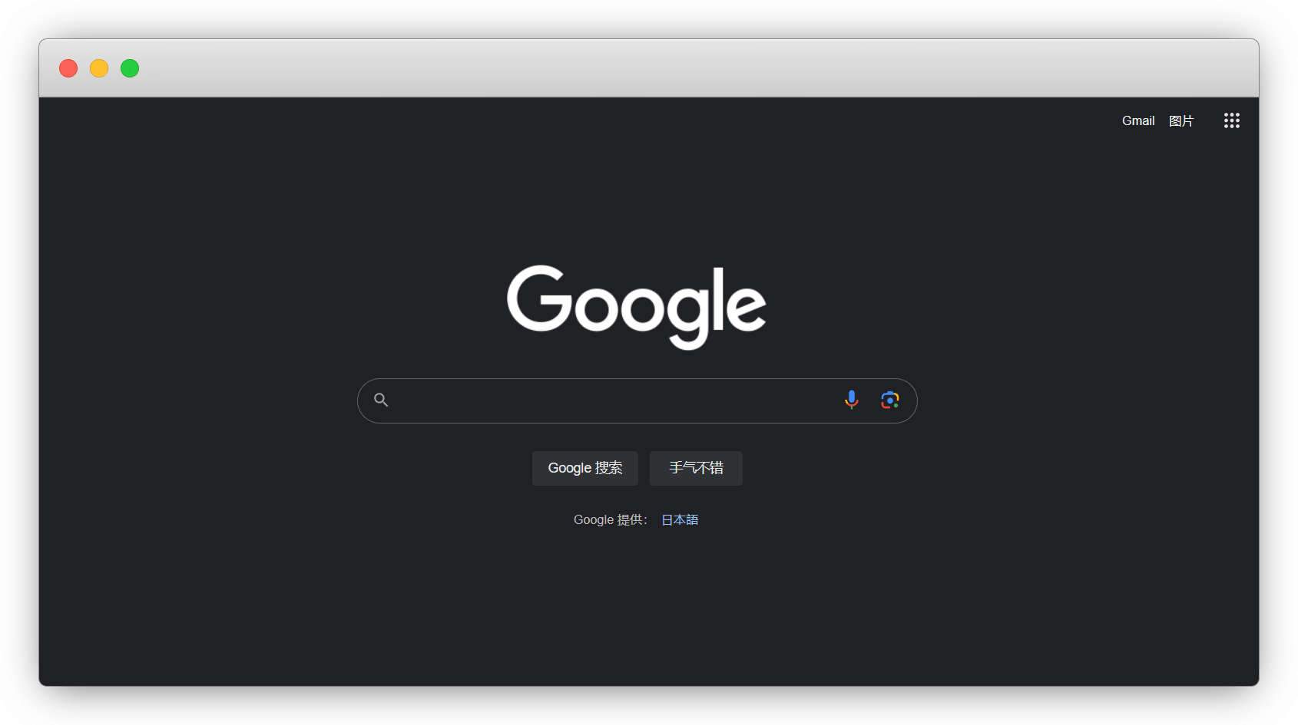Open Gmail from the top bar
1298x725 pixels.
(1137, 120)
